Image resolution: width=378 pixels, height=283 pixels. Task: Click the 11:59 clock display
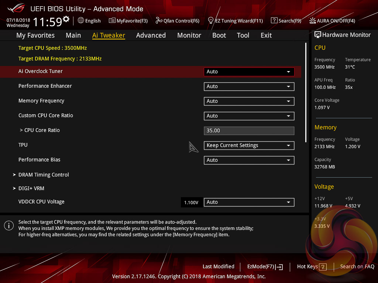(x=48, y=22)
